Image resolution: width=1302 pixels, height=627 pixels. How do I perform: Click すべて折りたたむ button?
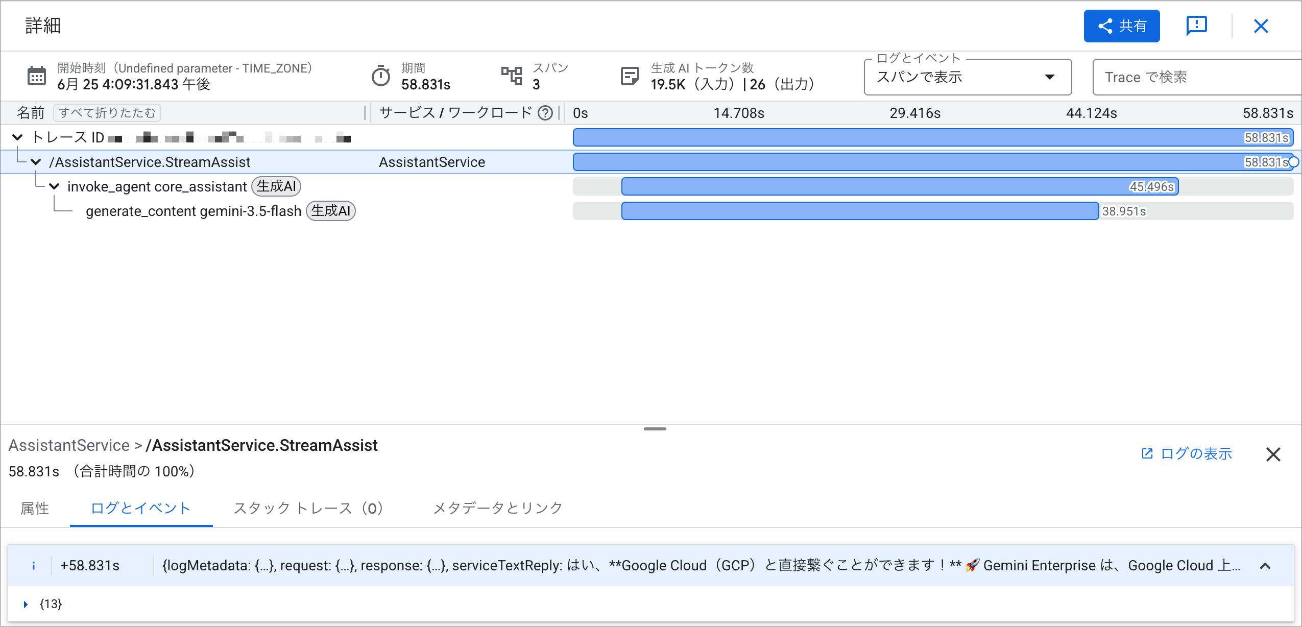click(107, 112)
